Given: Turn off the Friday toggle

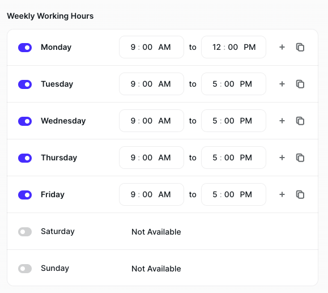Looking at the screenshot, I should point(25,195).
